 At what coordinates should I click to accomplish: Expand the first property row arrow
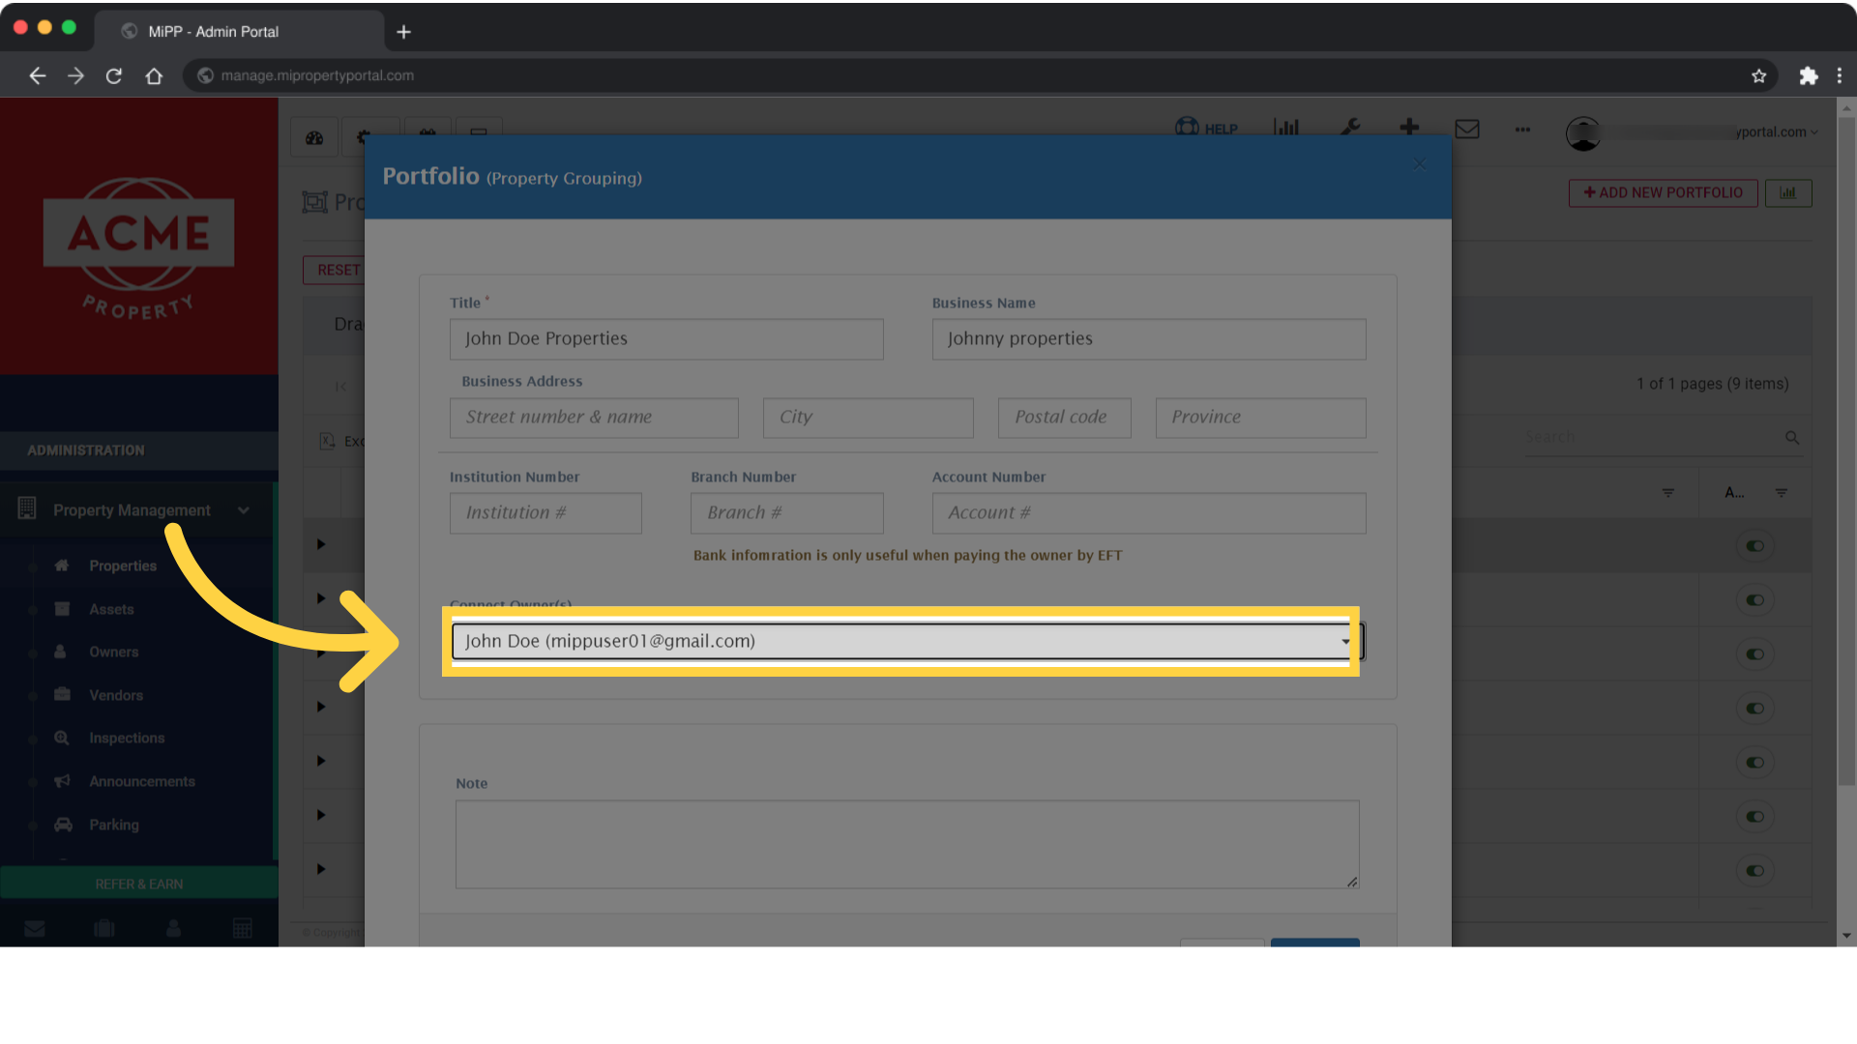[321, 545]
